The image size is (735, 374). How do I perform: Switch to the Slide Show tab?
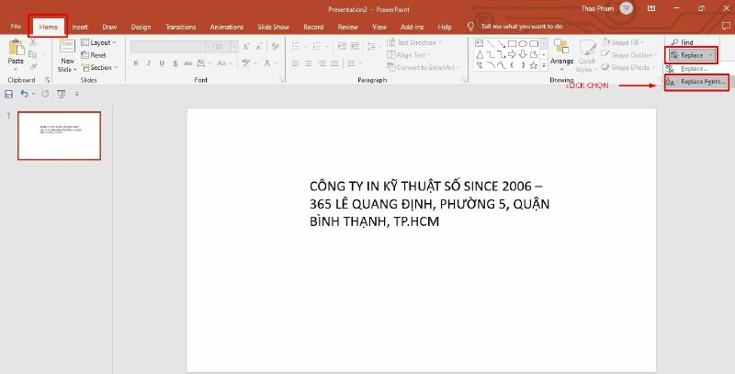click(x=273, y=27)
